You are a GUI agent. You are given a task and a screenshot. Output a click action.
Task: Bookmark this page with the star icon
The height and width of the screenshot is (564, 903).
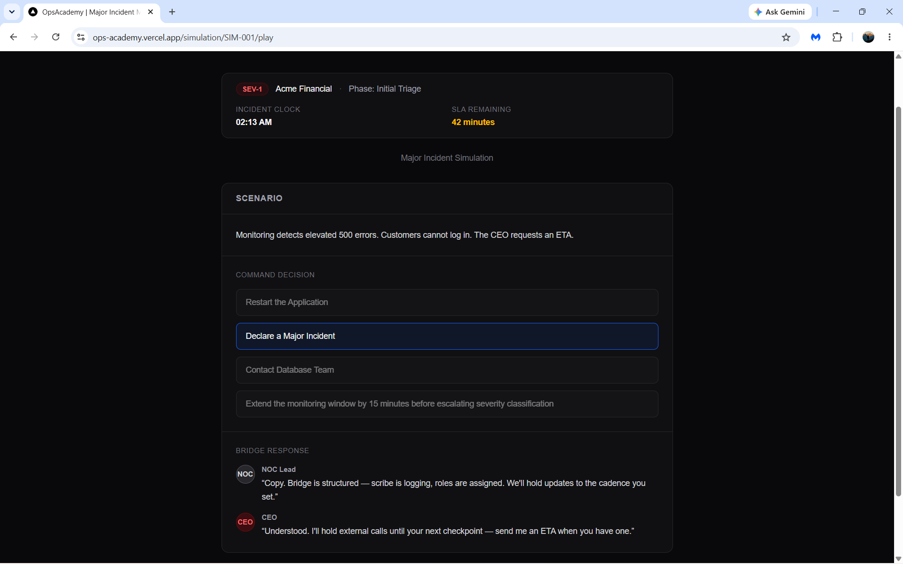[x=786, y=37]
